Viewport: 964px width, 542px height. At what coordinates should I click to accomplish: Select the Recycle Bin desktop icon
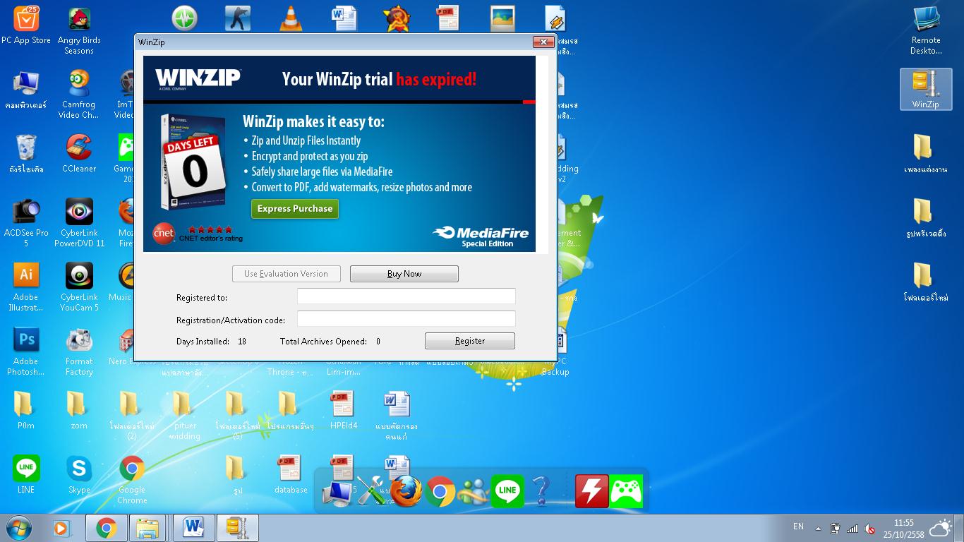point(26,154)
